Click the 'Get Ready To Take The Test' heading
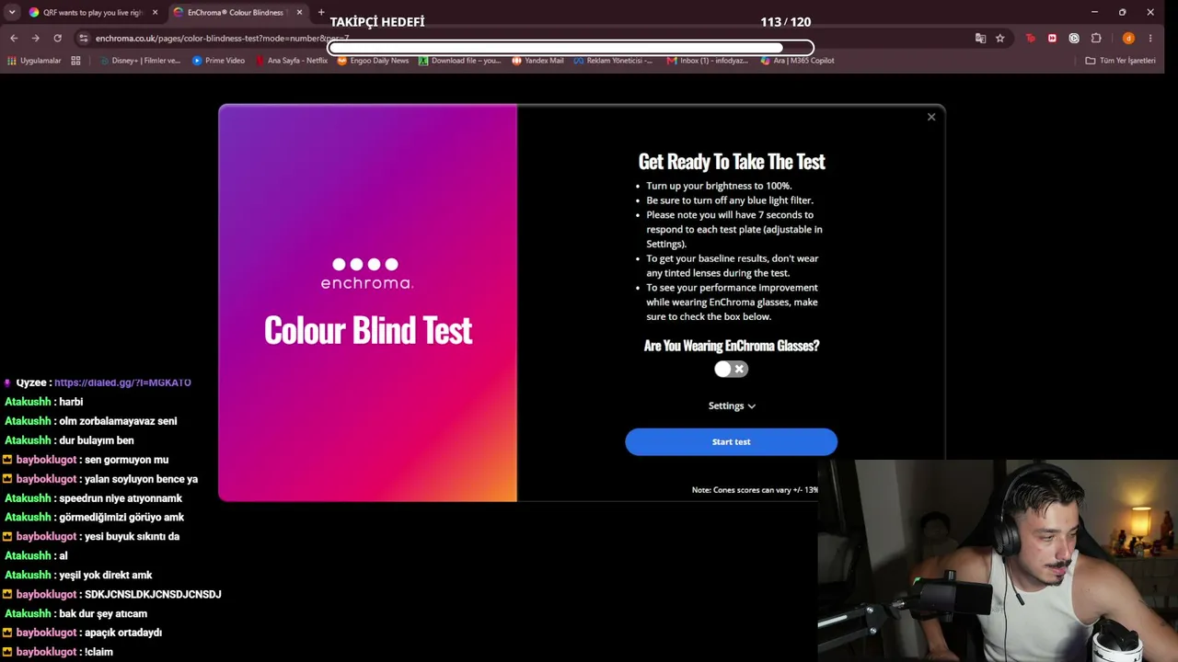Screen dimensions: 1178x662 (x=732, y=162)
